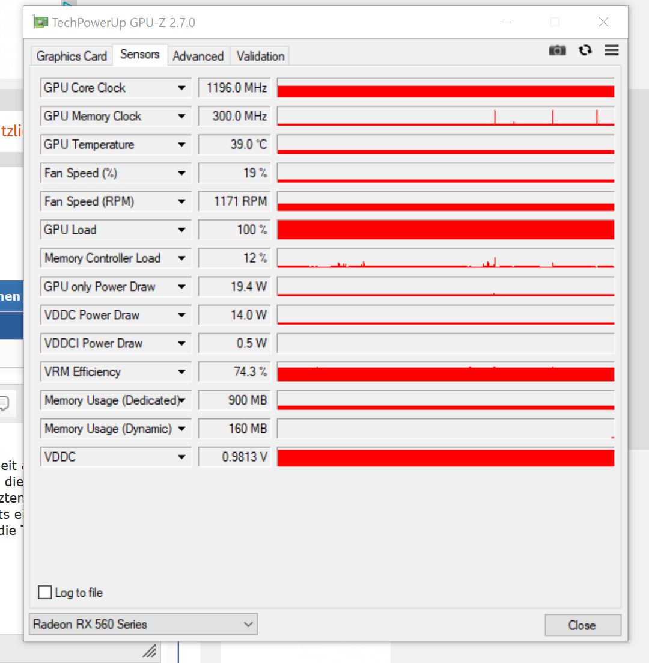Open the hamburger menu icon
Viewport: 649px width, 663px height.
[611, 50]
